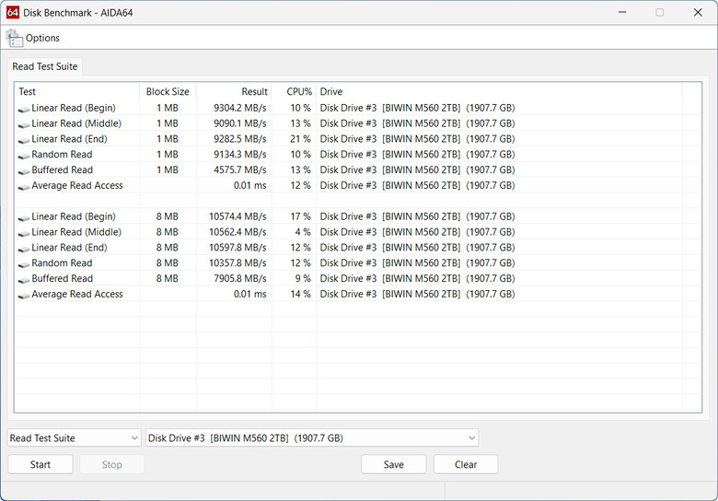Select the 7905.8 MB/s result value
Viewport: 718px width, 501px height.
point(240,279)
